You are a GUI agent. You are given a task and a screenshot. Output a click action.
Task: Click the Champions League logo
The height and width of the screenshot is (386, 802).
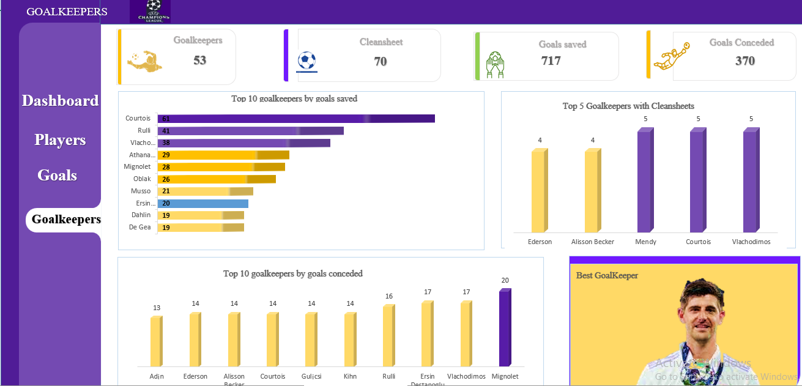[x=150, y=12]
